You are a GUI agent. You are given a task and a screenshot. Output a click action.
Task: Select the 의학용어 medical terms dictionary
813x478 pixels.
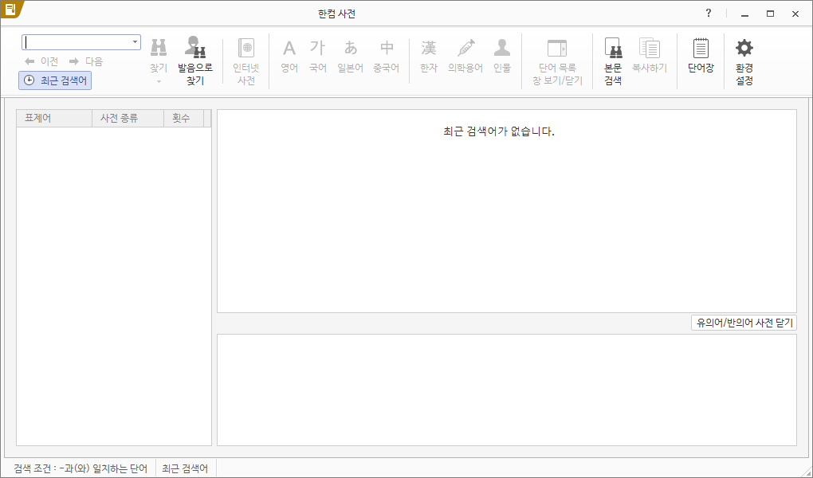coord(465,56)
